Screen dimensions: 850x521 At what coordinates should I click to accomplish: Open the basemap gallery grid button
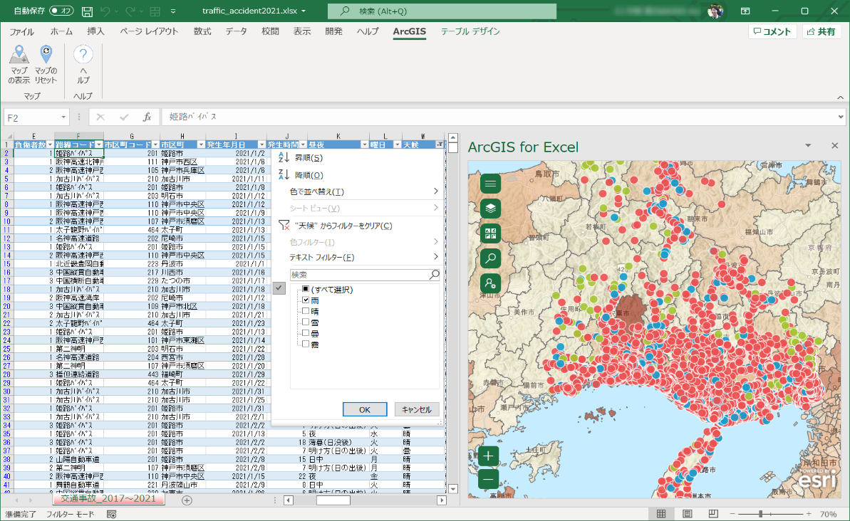(490, 233)
